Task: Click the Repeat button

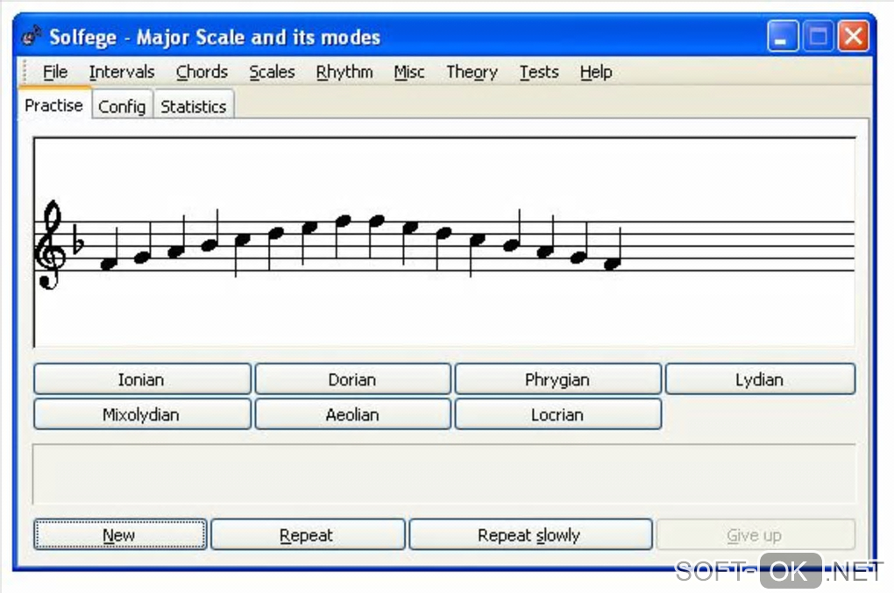Action: (308, 534)
